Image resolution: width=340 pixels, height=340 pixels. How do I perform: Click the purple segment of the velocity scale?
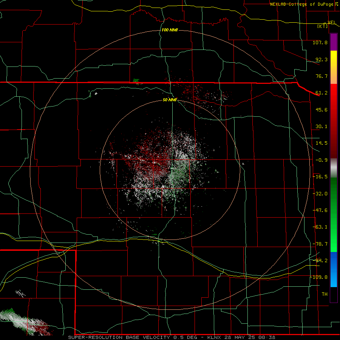(x=334, y=42)
